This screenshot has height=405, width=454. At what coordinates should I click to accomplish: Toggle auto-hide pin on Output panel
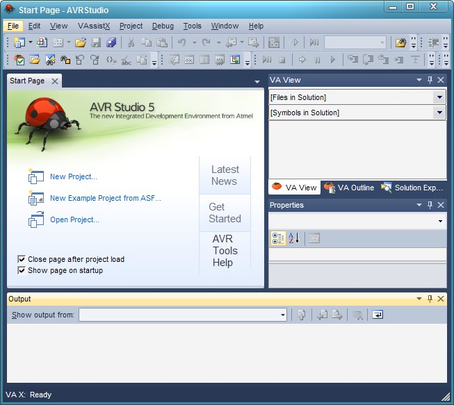point(430,299)
